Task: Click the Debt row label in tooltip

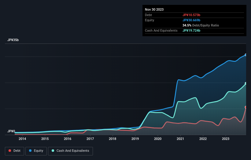Action: 148,15
